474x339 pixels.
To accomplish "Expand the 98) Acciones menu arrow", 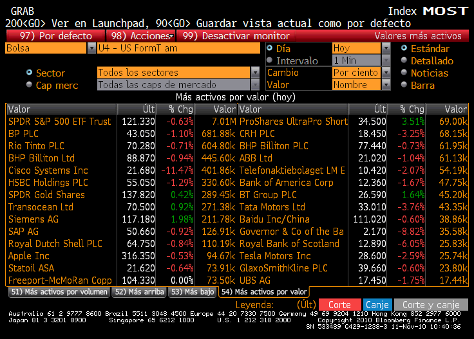I will pos(171,36).
